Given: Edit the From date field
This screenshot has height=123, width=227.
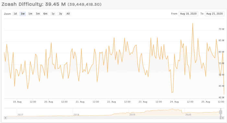Looking at the screenshot, I should pyautogui.click(x=188, y=14).
